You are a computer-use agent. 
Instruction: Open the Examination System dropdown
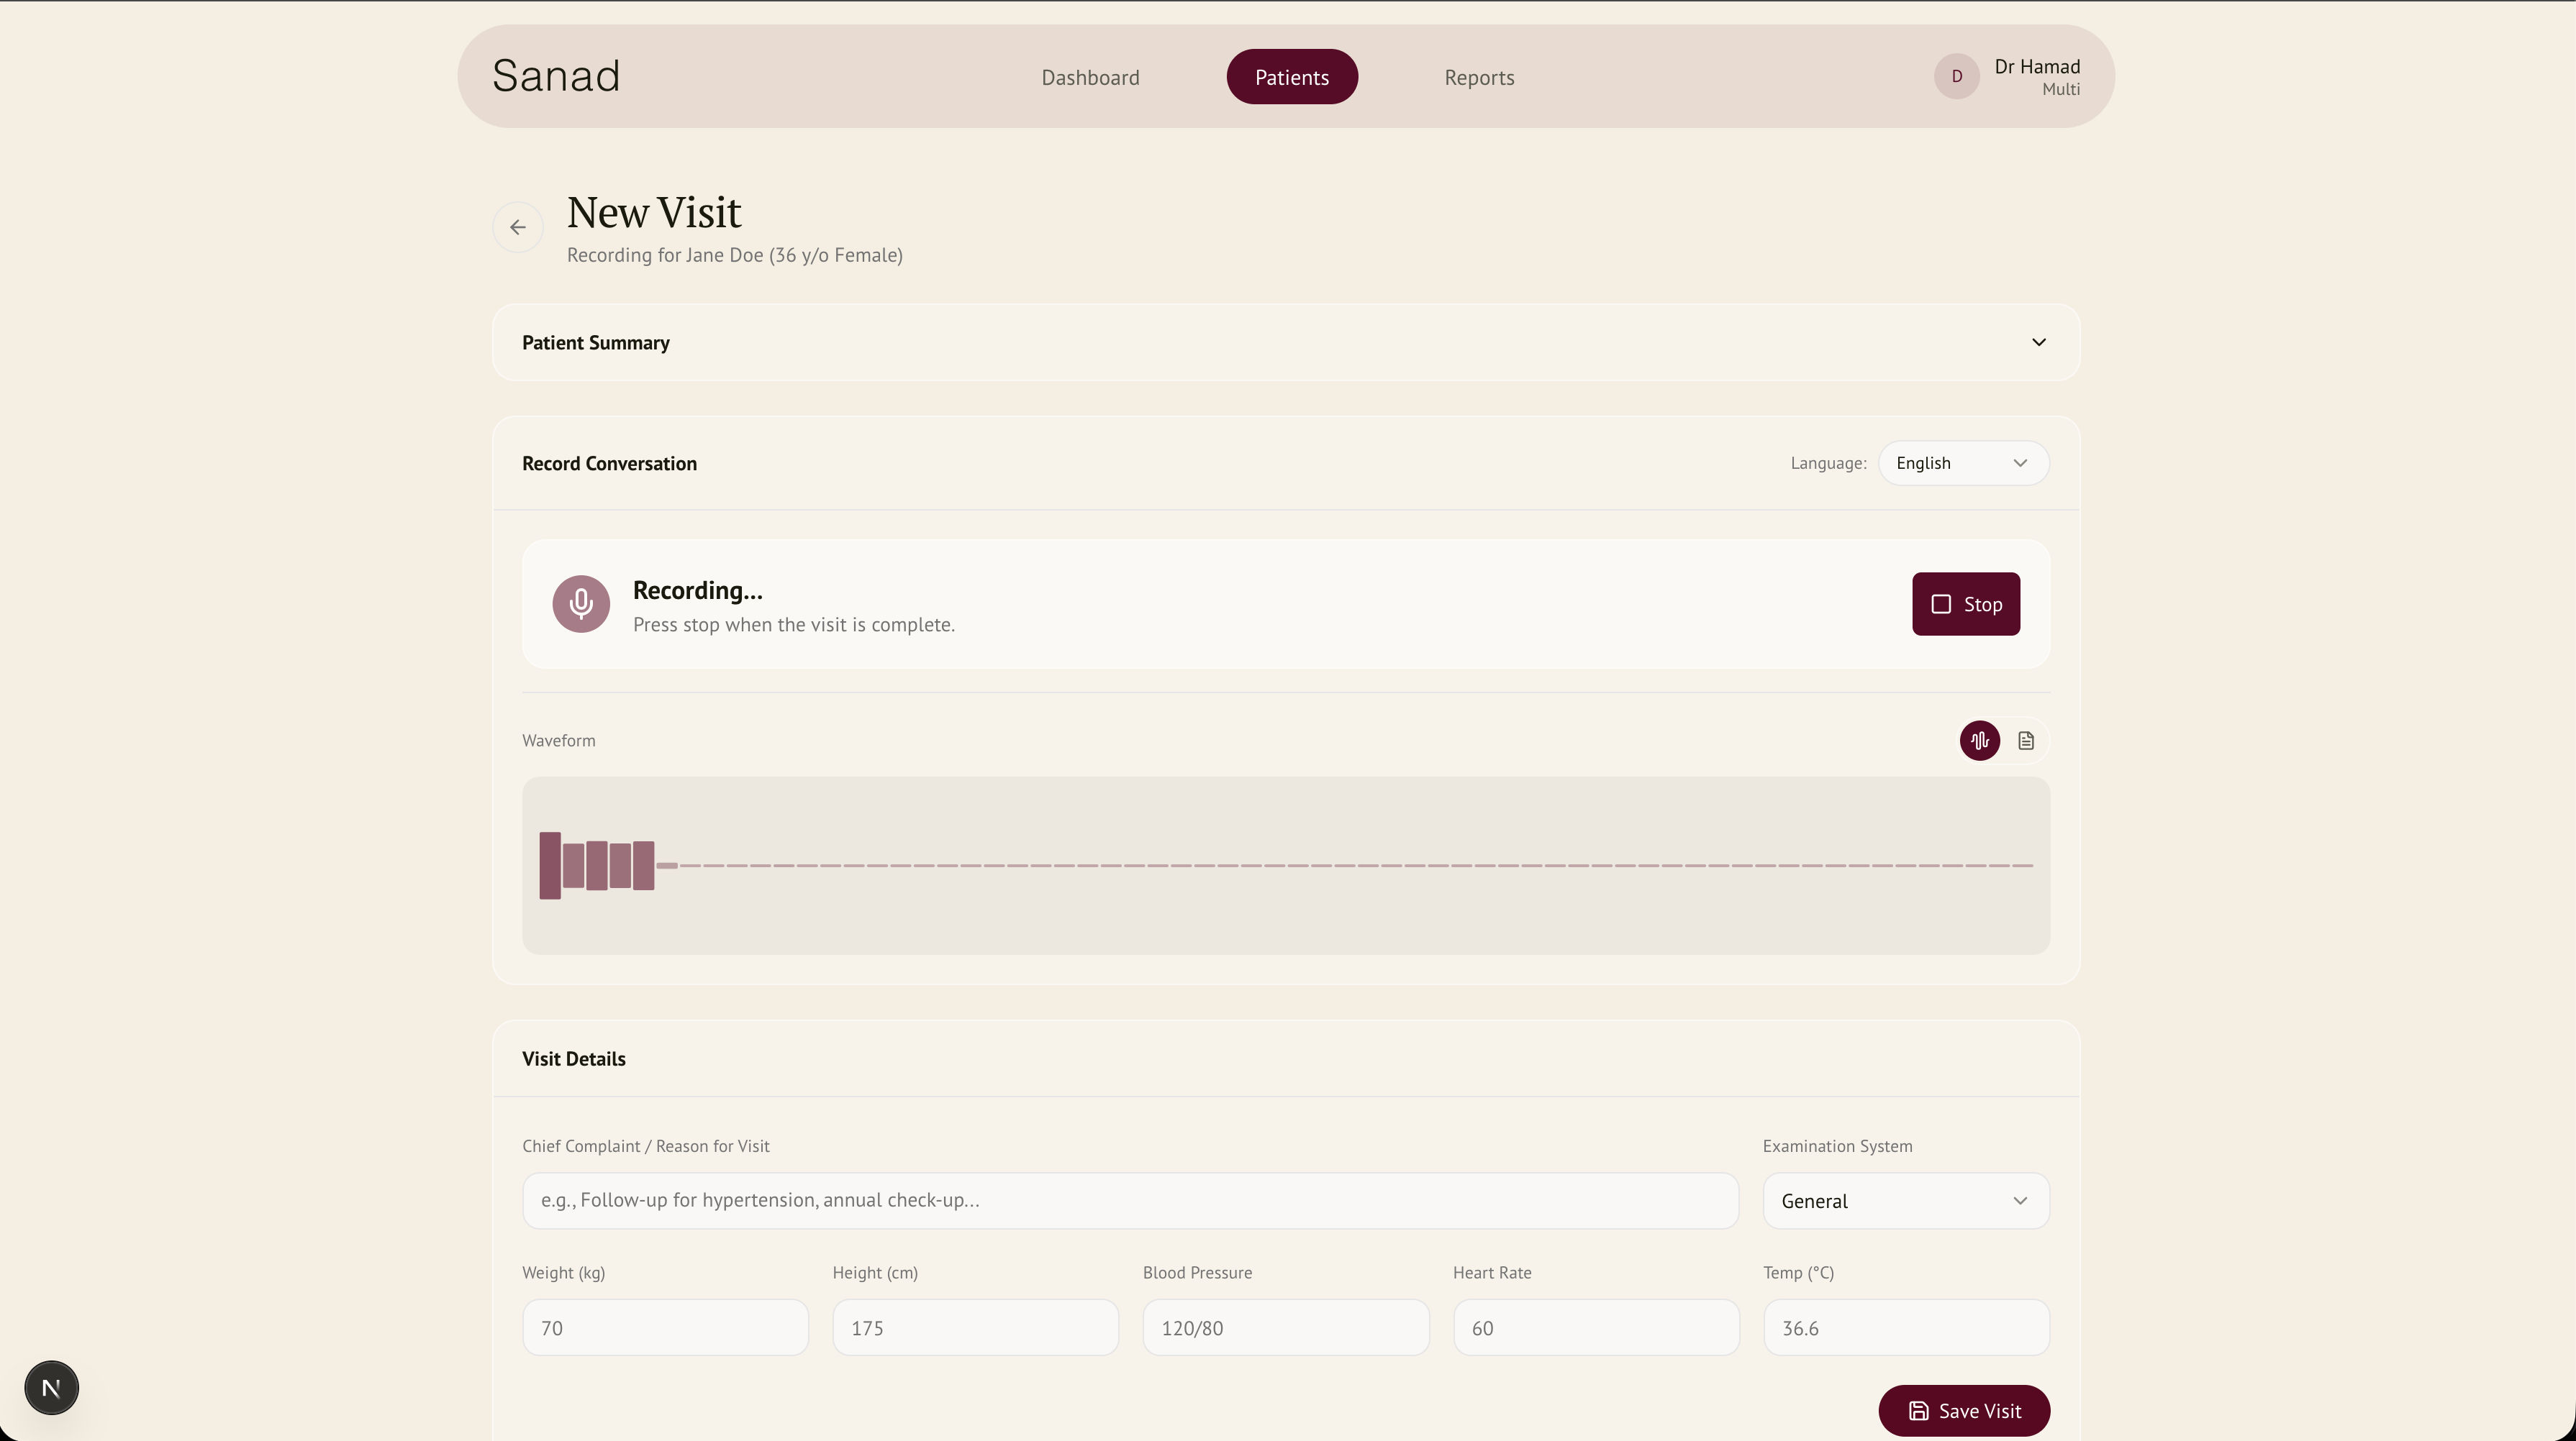(1905, 1200)
